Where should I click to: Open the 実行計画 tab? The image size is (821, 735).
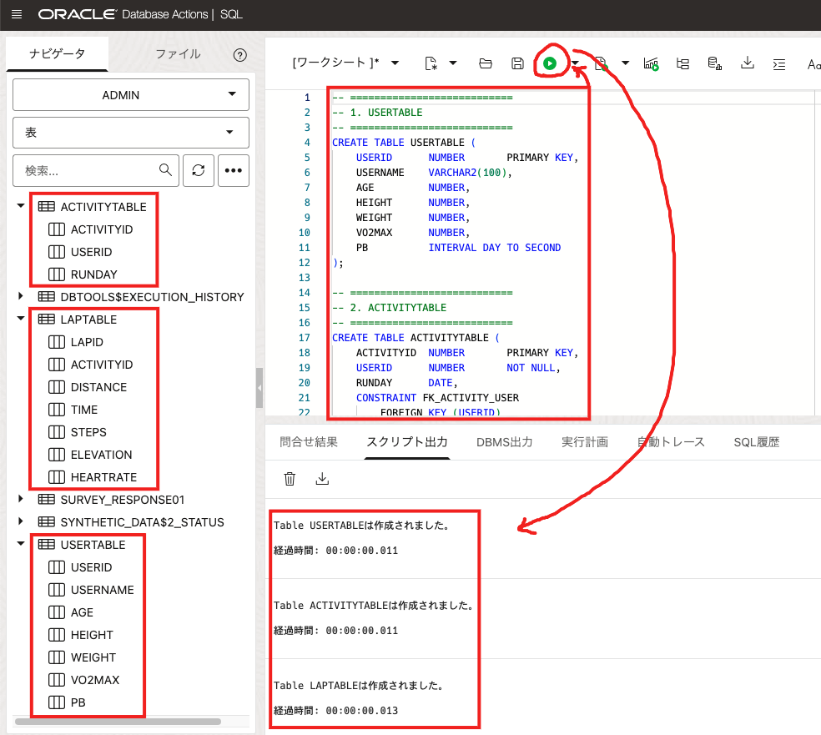pos(584,442)
